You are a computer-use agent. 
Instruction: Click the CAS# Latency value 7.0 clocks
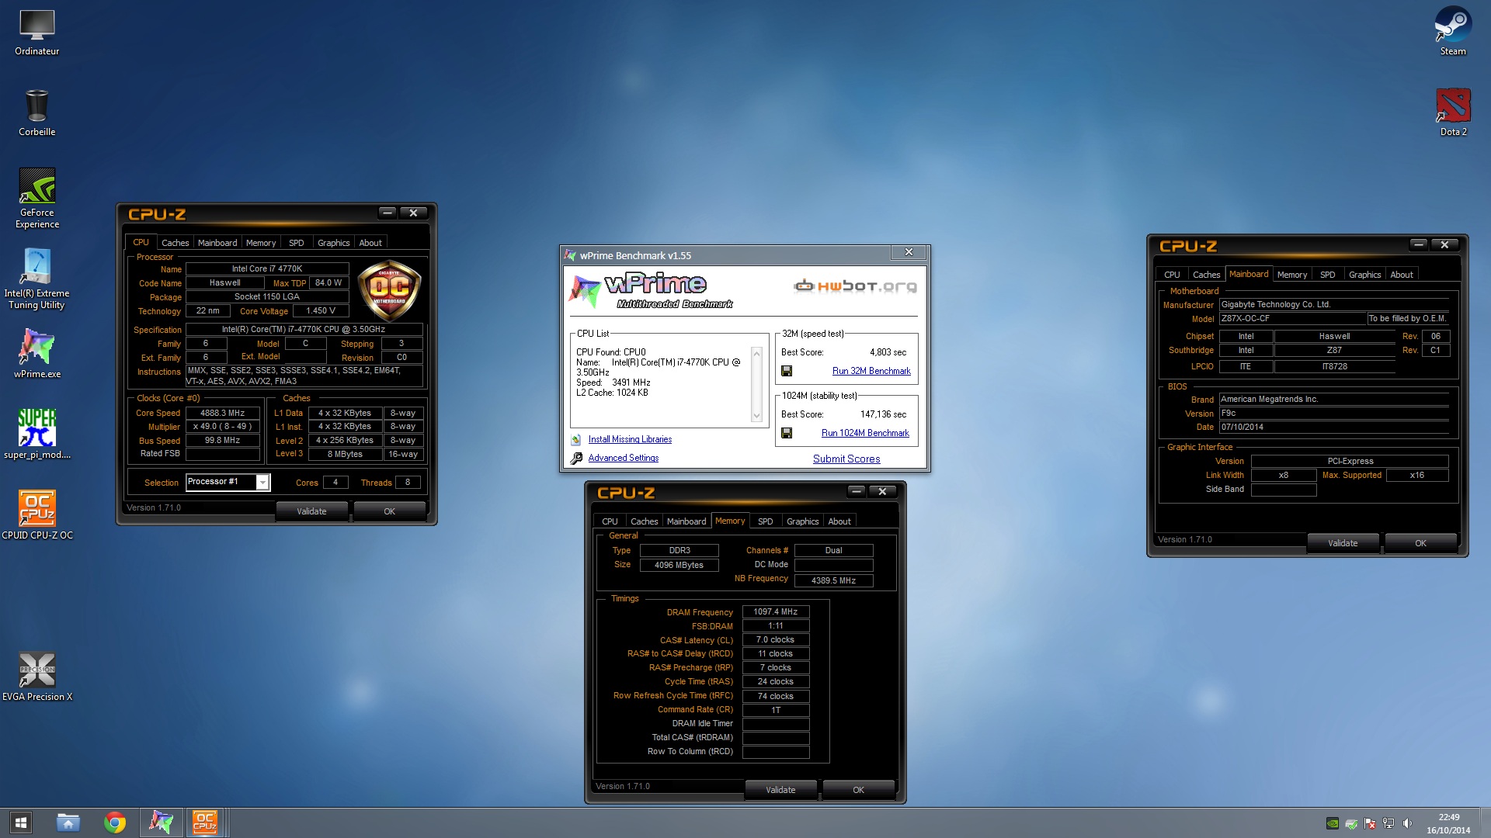click(x=776, y=639)
